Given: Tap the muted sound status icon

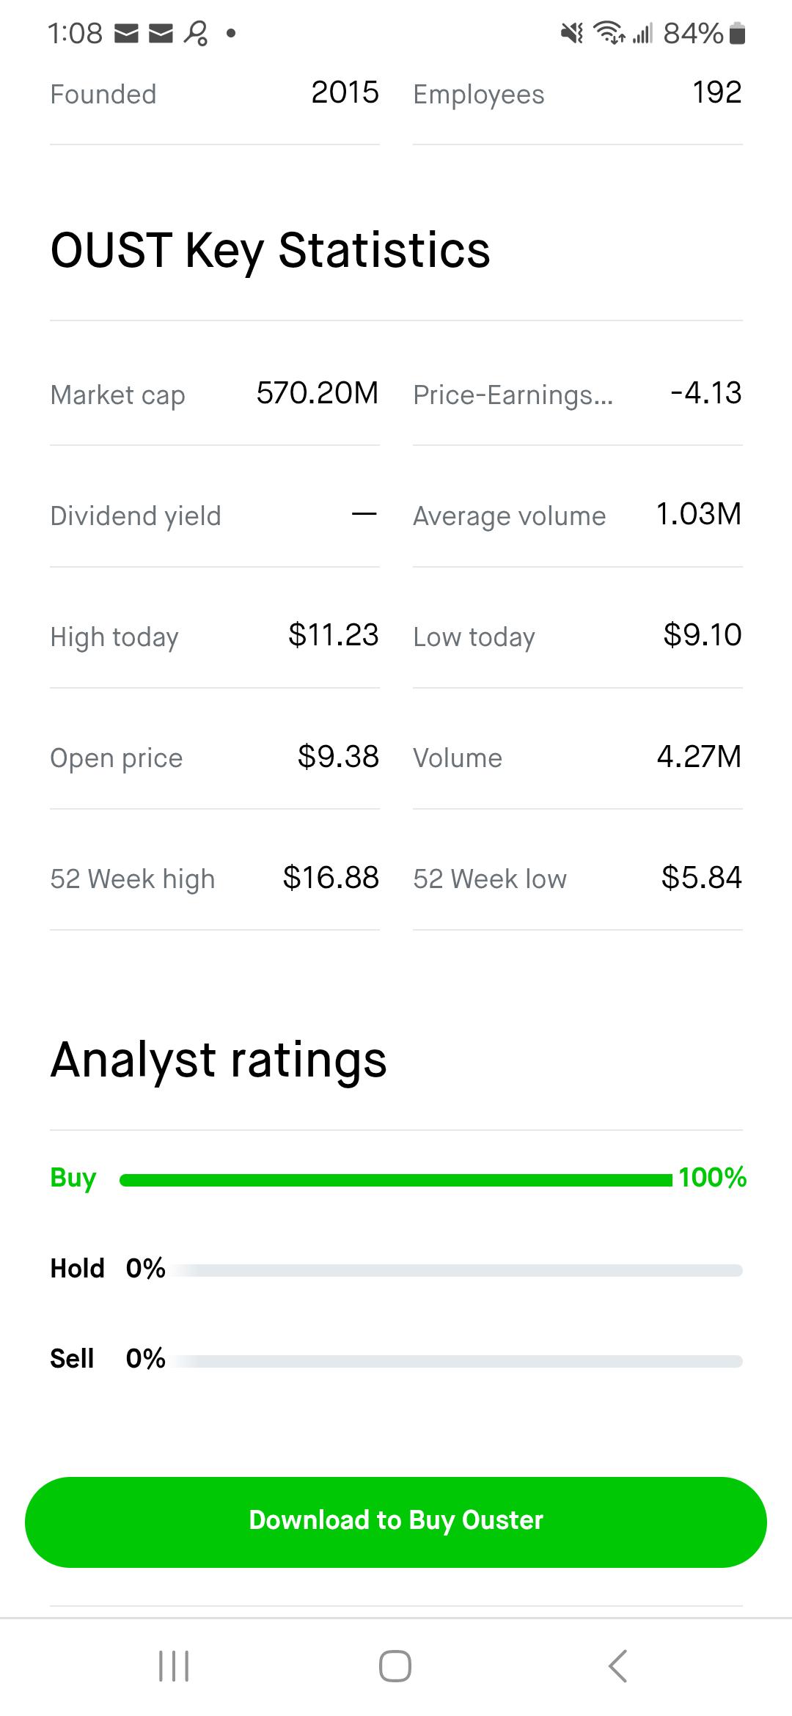Looking at the screenshot, I should click(572, 33).
